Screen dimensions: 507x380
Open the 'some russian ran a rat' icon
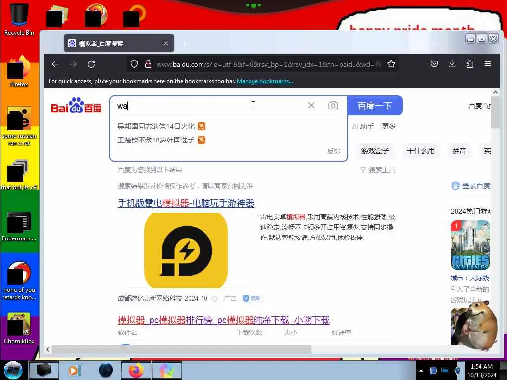coord(19,126)
